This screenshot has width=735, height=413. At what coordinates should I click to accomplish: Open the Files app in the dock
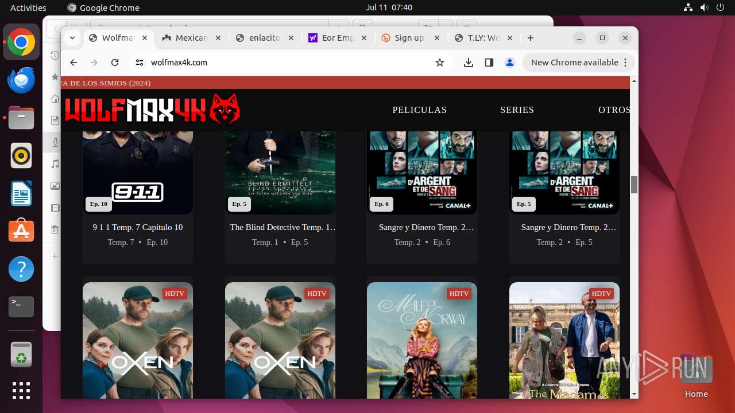[x=21, y=118]
